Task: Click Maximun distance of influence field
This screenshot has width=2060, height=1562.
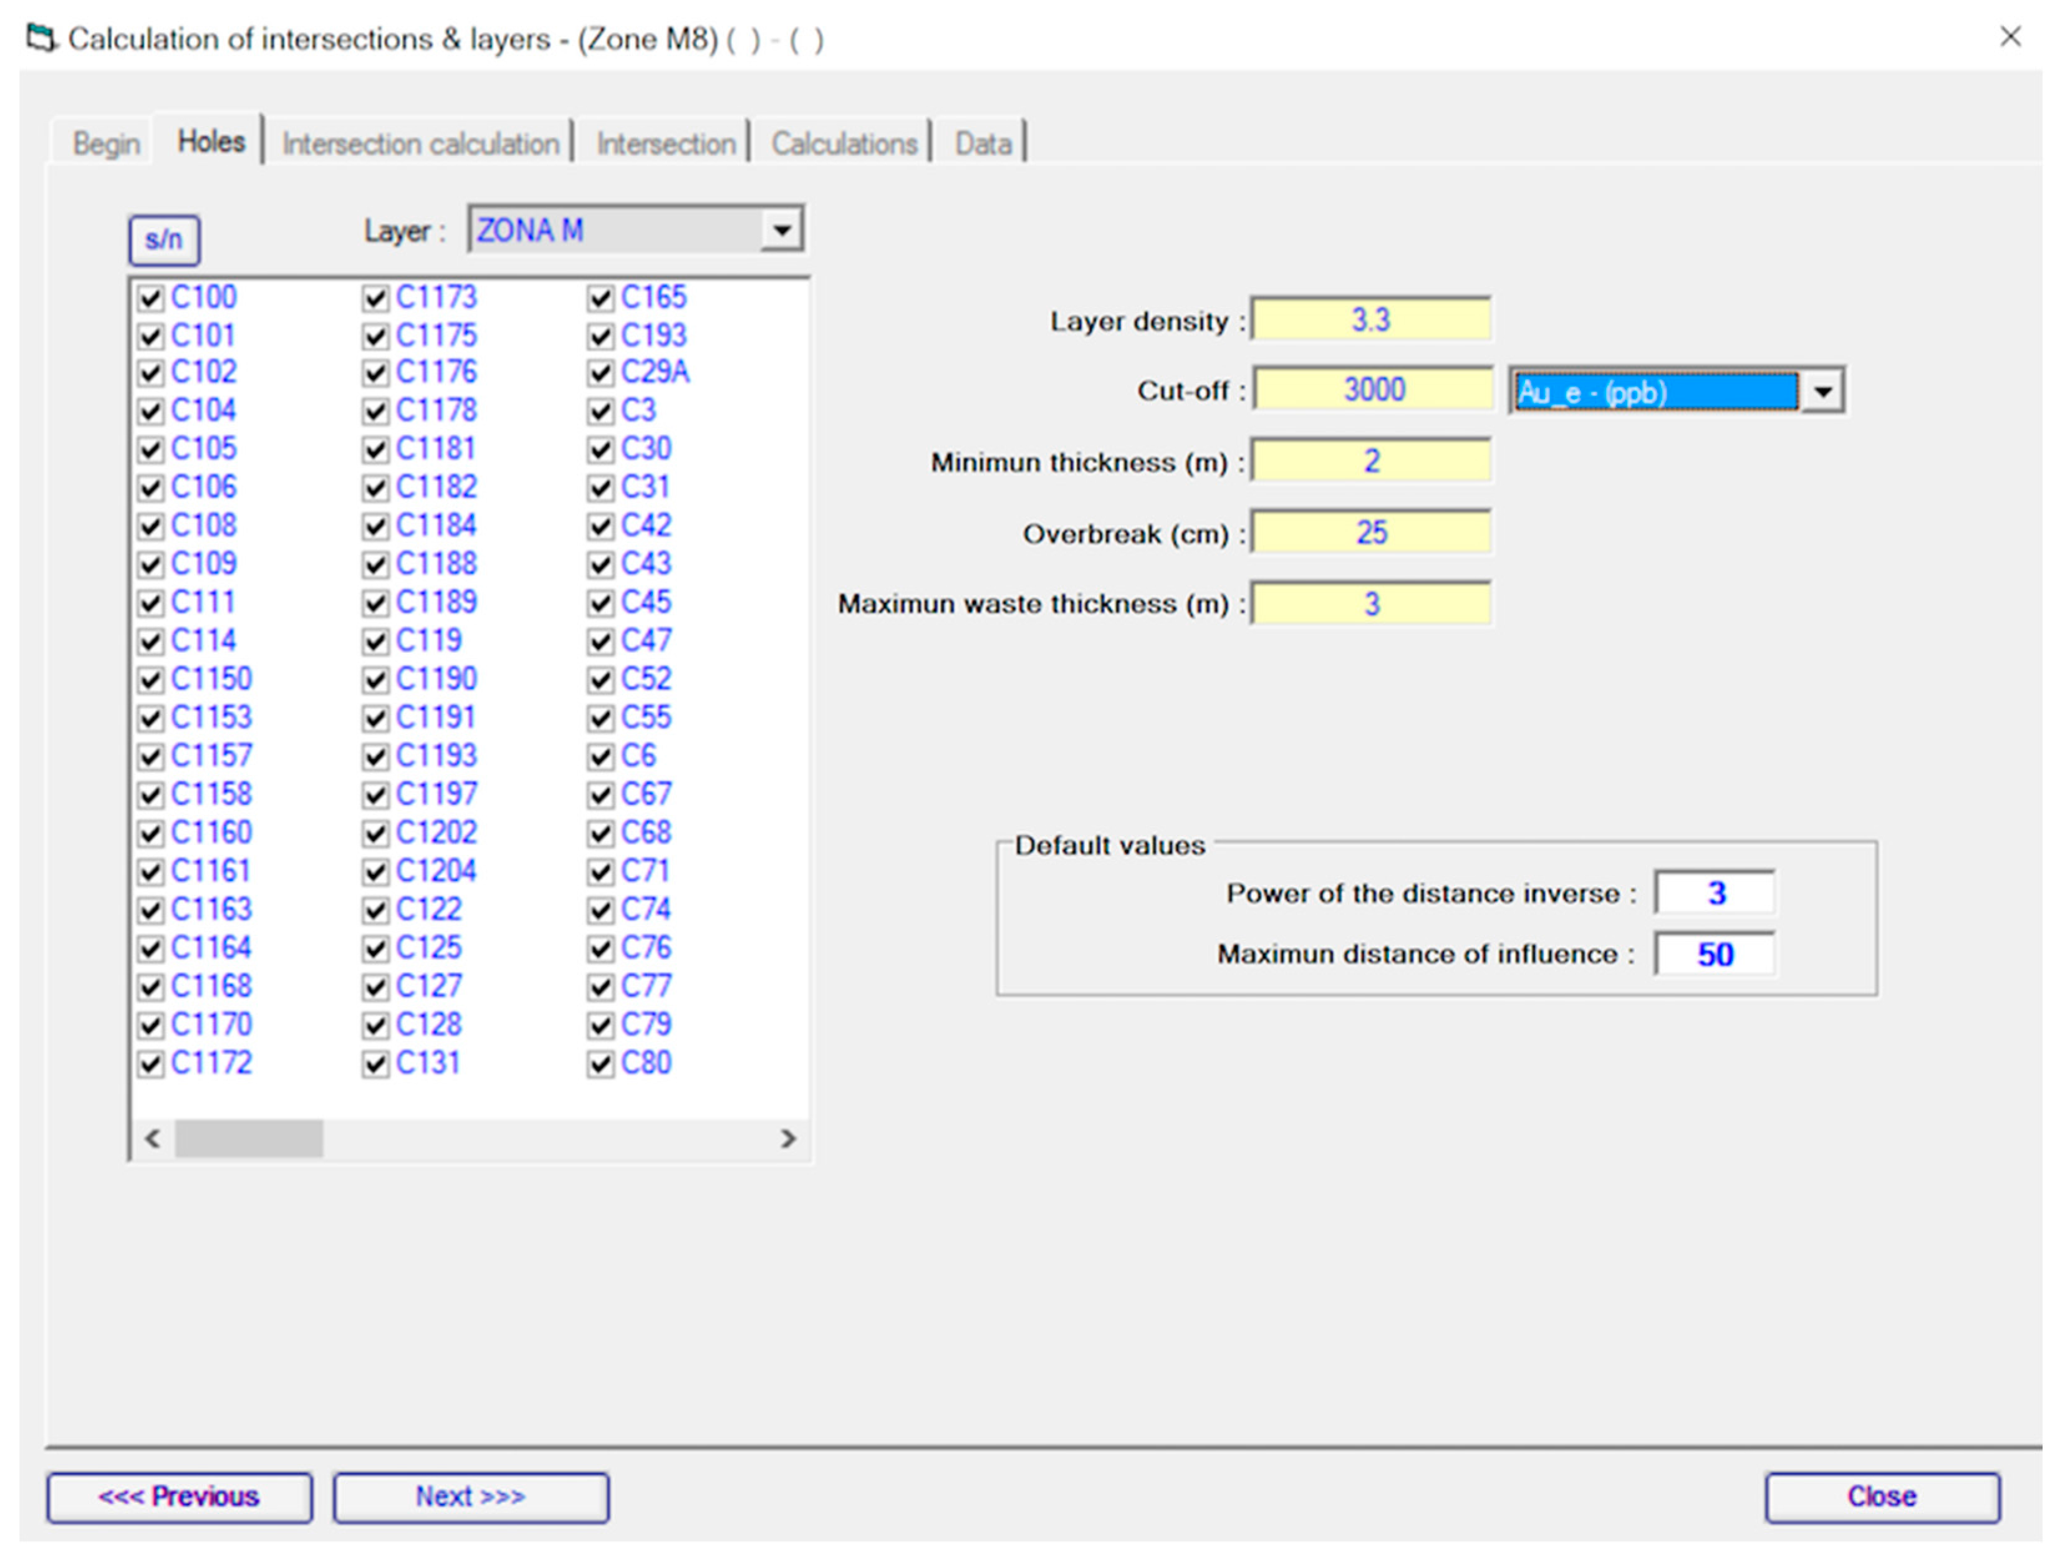Action: [1713, 955]
